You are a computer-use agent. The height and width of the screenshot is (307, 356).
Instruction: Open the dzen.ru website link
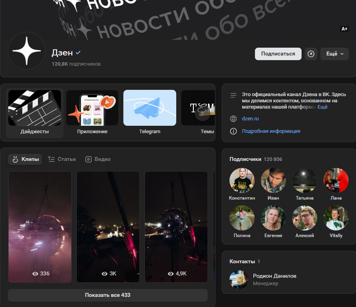pos(250,119)
